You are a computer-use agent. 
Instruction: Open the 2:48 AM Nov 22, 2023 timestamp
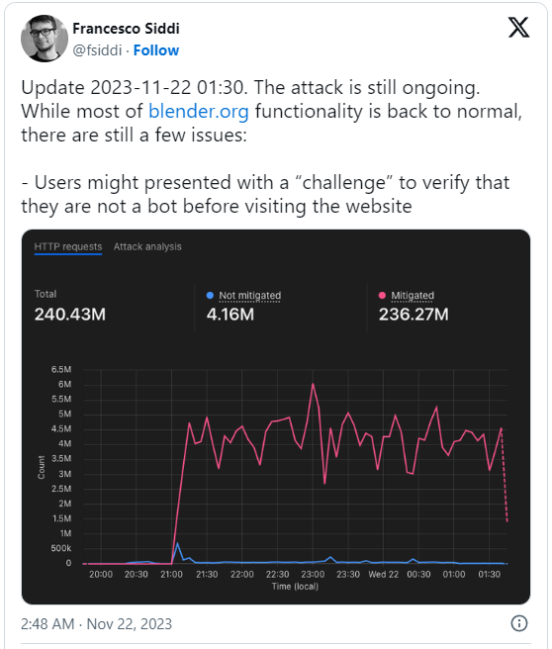point(96,623)
